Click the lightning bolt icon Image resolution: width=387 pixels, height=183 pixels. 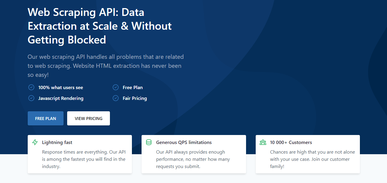[35, 142]
